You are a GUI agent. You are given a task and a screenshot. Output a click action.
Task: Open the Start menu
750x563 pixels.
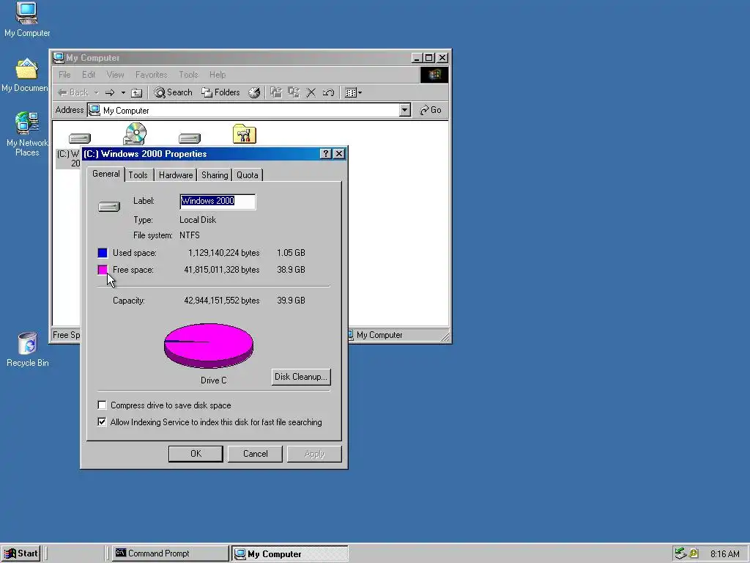point(21,553)
